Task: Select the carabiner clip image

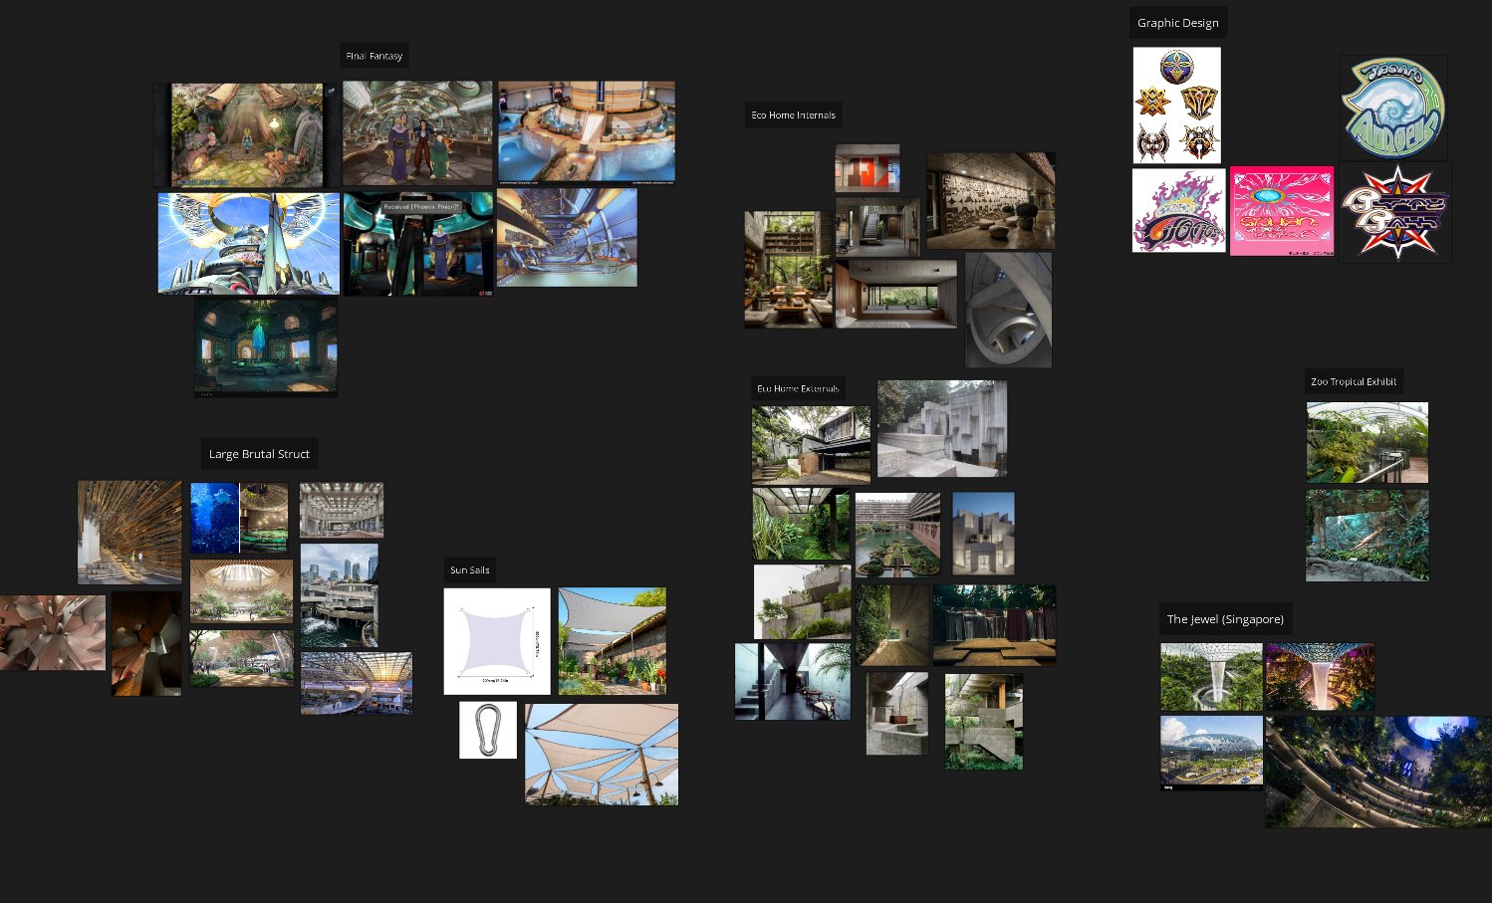Action: (488, 730)
